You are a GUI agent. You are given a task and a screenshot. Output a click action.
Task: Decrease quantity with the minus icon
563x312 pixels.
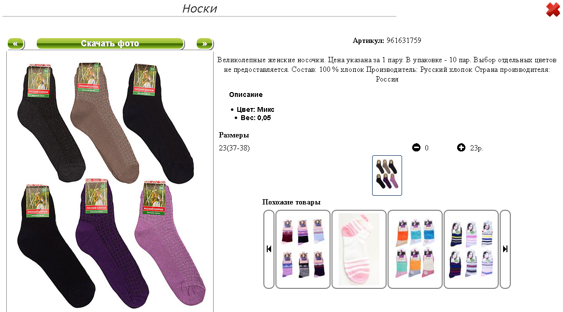(x=416, y=148)
